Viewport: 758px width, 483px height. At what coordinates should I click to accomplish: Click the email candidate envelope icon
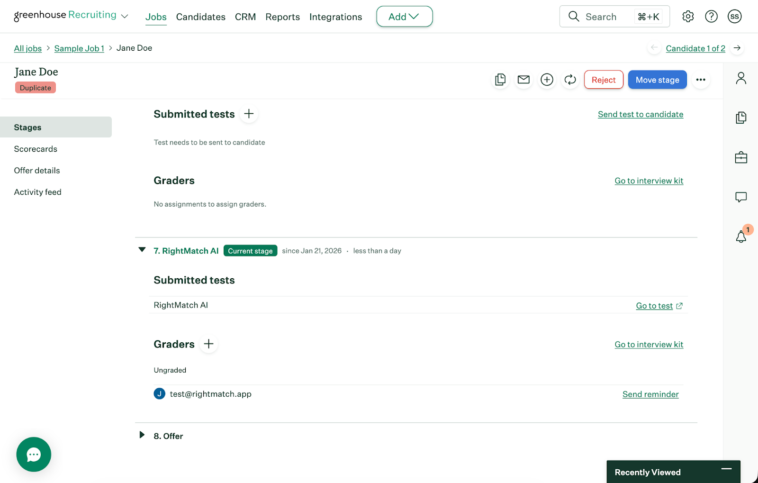523,80
